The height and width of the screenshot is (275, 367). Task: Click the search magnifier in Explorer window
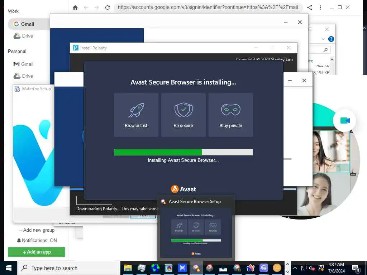point(325,50)
